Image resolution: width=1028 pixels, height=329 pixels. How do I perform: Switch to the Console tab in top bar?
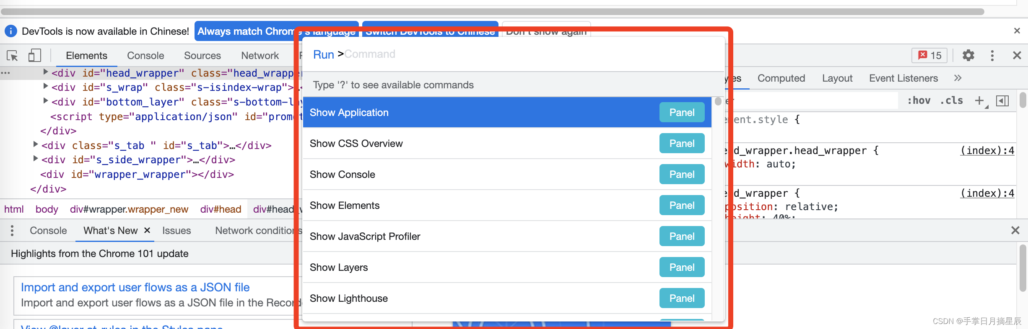click(x=145, y=55)
